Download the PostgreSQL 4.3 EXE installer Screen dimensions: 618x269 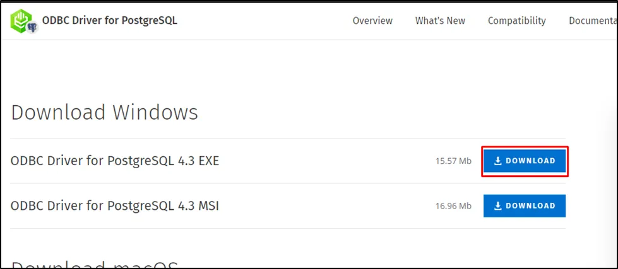click(524, 161)
